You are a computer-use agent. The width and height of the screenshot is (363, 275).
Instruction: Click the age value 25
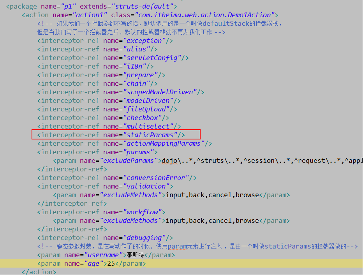coord(111,263)
